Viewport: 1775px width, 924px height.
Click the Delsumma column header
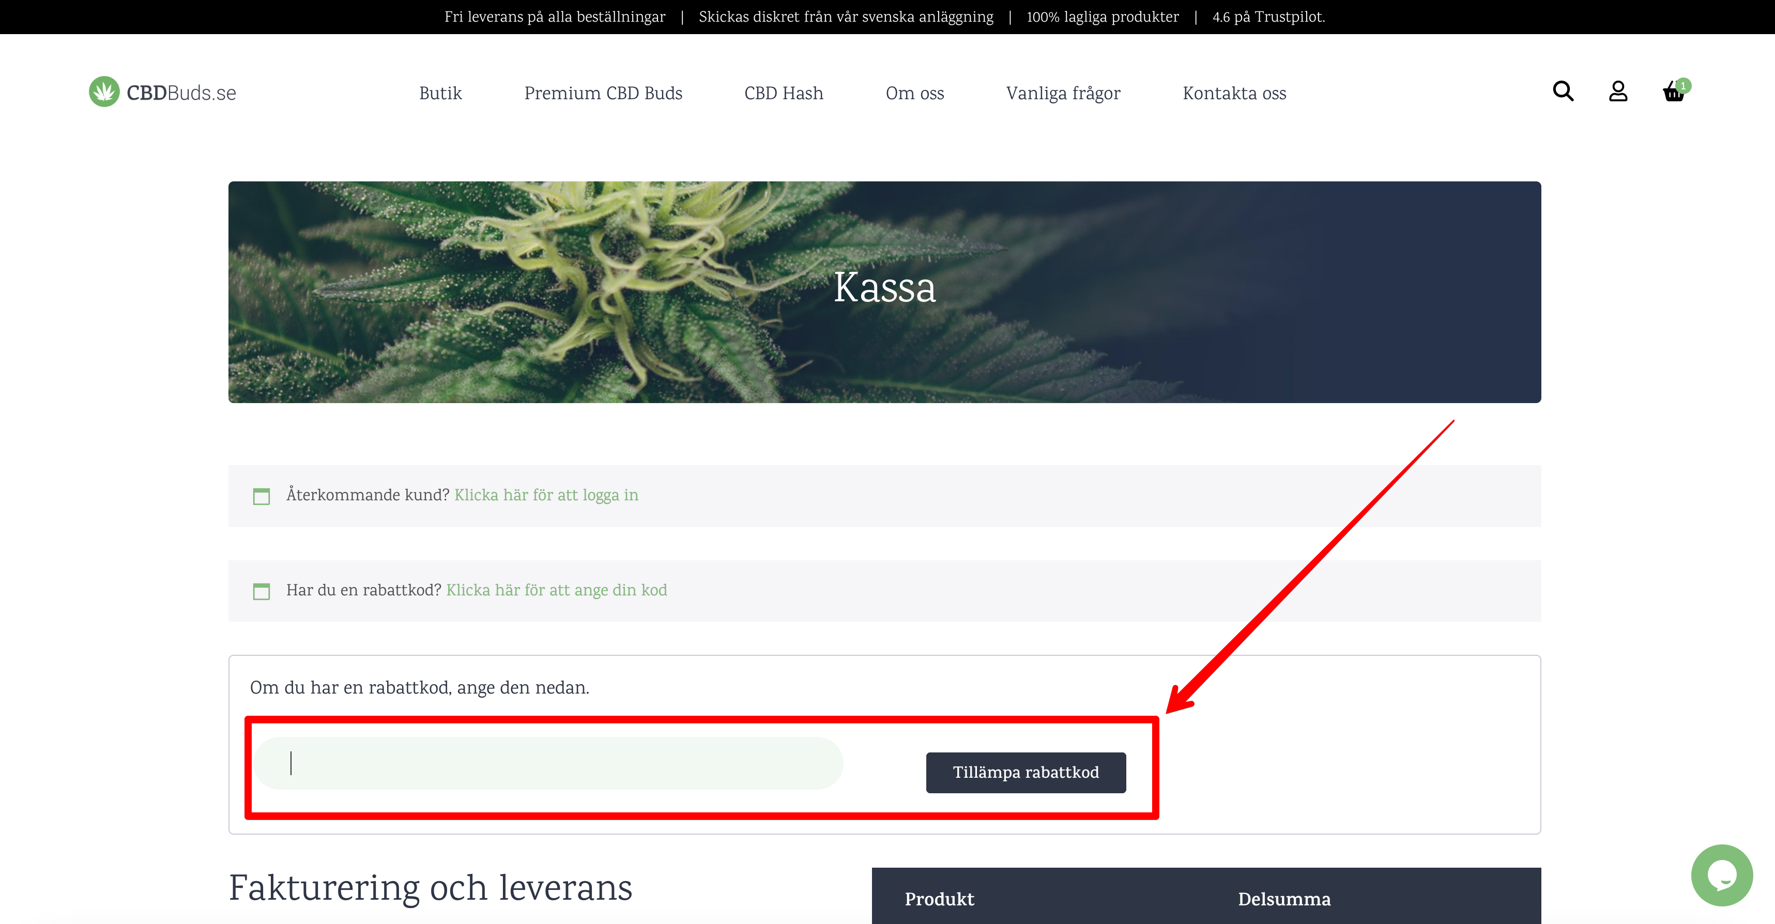click(x=1284, y=899)
